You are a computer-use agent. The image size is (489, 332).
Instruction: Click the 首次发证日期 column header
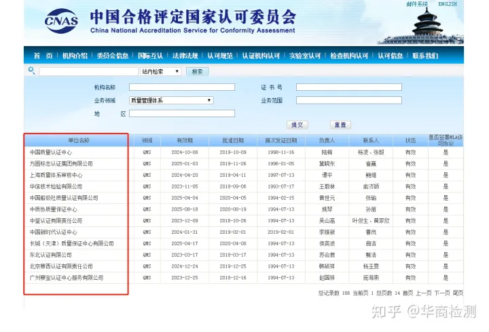tap(281, 140)
